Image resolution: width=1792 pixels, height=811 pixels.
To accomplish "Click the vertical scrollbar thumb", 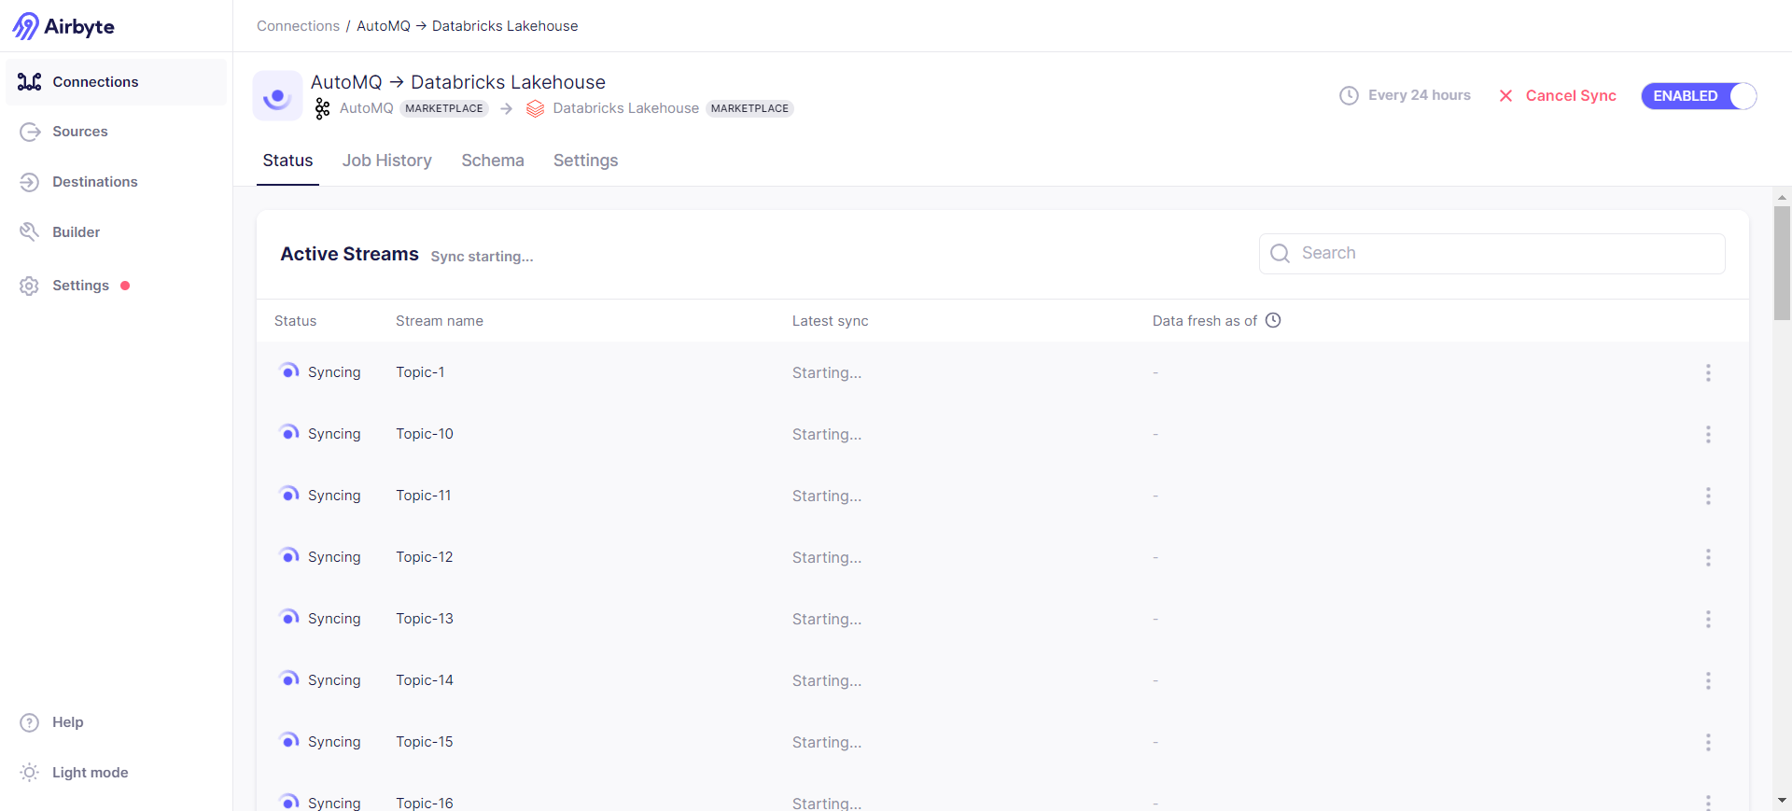I will [1782, 263].
